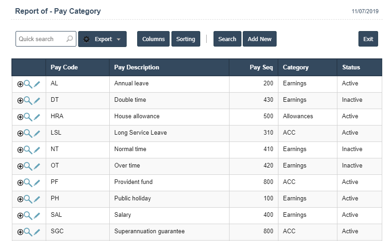Edit the Over time row via pencil icon
The height and width of the screenshot is (241, 390).
pos(37,166)
